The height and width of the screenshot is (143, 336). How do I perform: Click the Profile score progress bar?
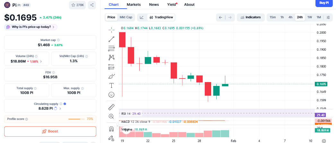tap(76, 119)
